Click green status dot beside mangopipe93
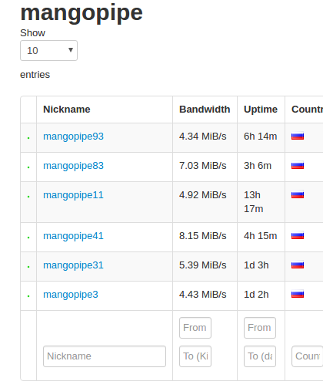The width and height of the screenshot is (323, 388). [x=28, y=138]
